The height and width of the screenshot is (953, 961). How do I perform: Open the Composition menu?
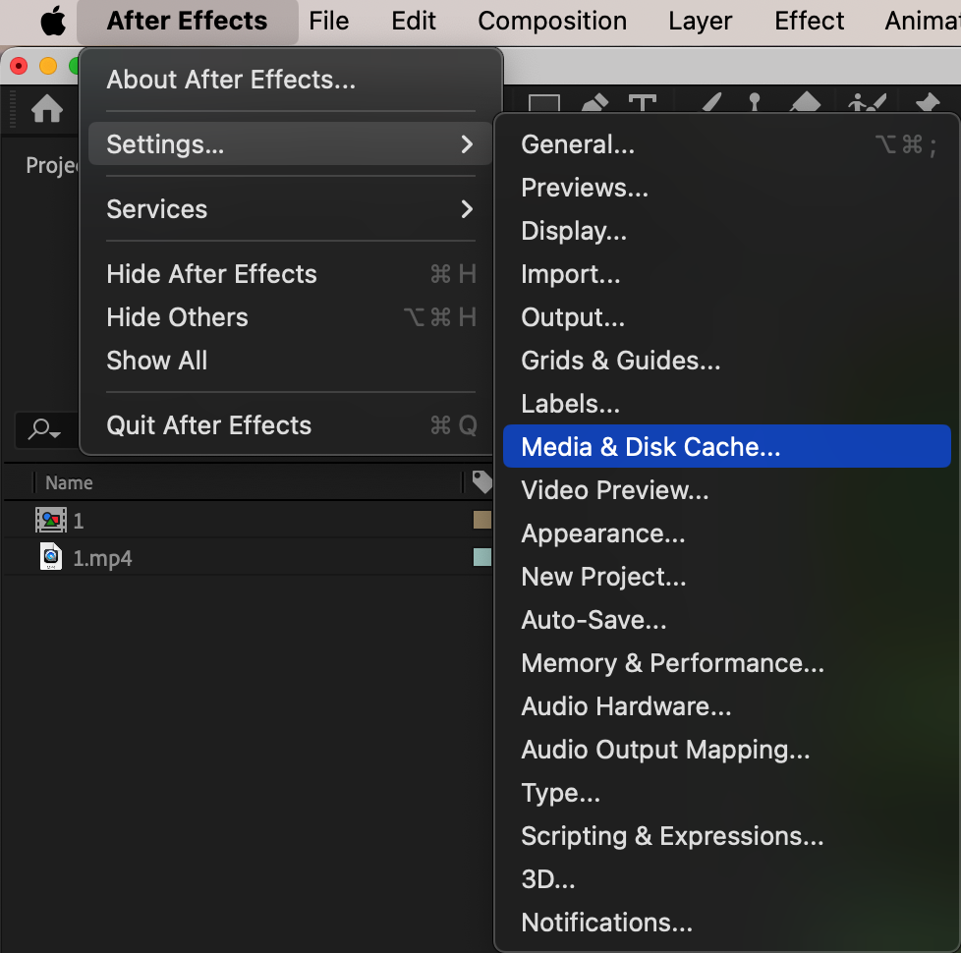[552, 21]
